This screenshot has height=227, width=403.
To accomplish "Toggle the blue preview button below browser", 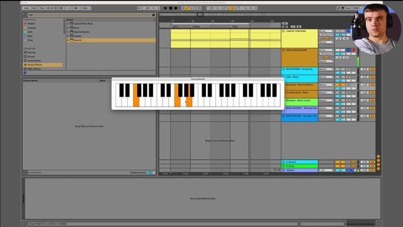I will click(x=25, y=73).
